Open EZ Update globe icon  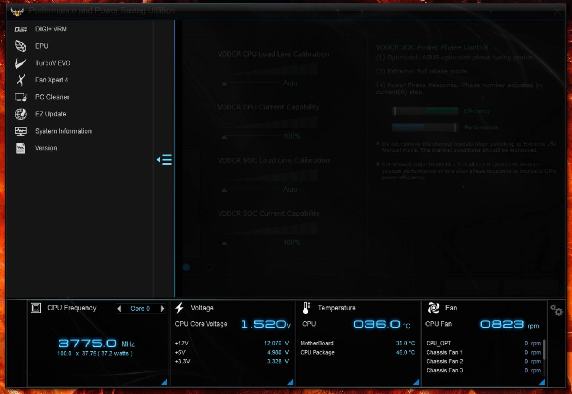coord(20,114)
